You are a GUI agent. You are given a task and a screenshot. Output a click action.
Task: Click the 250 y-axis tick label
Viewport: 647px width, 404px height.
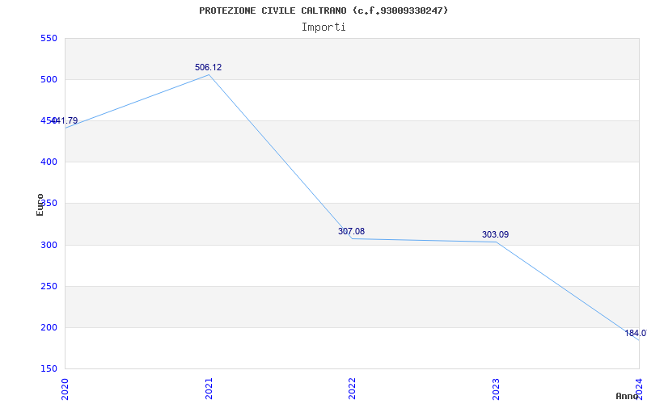point(48,286)
